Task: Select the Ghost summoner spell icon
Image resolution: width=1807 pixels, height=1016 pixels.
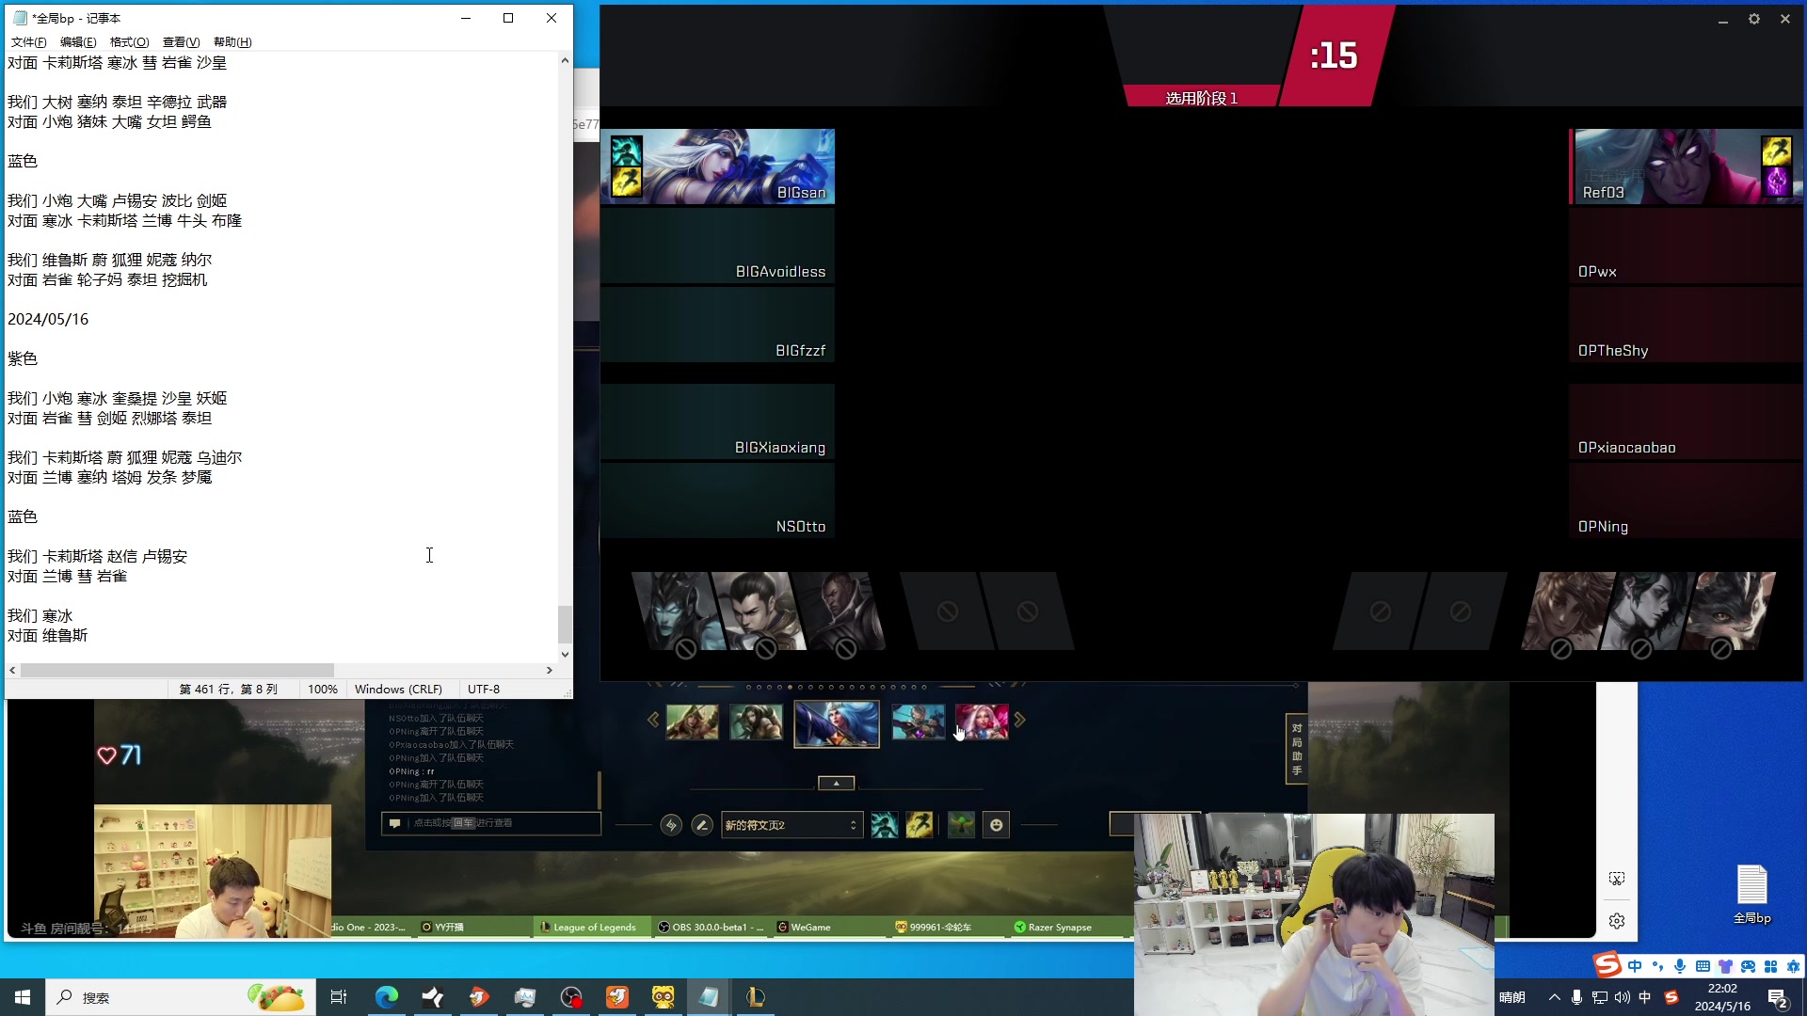Action: (x=884, y=825)
